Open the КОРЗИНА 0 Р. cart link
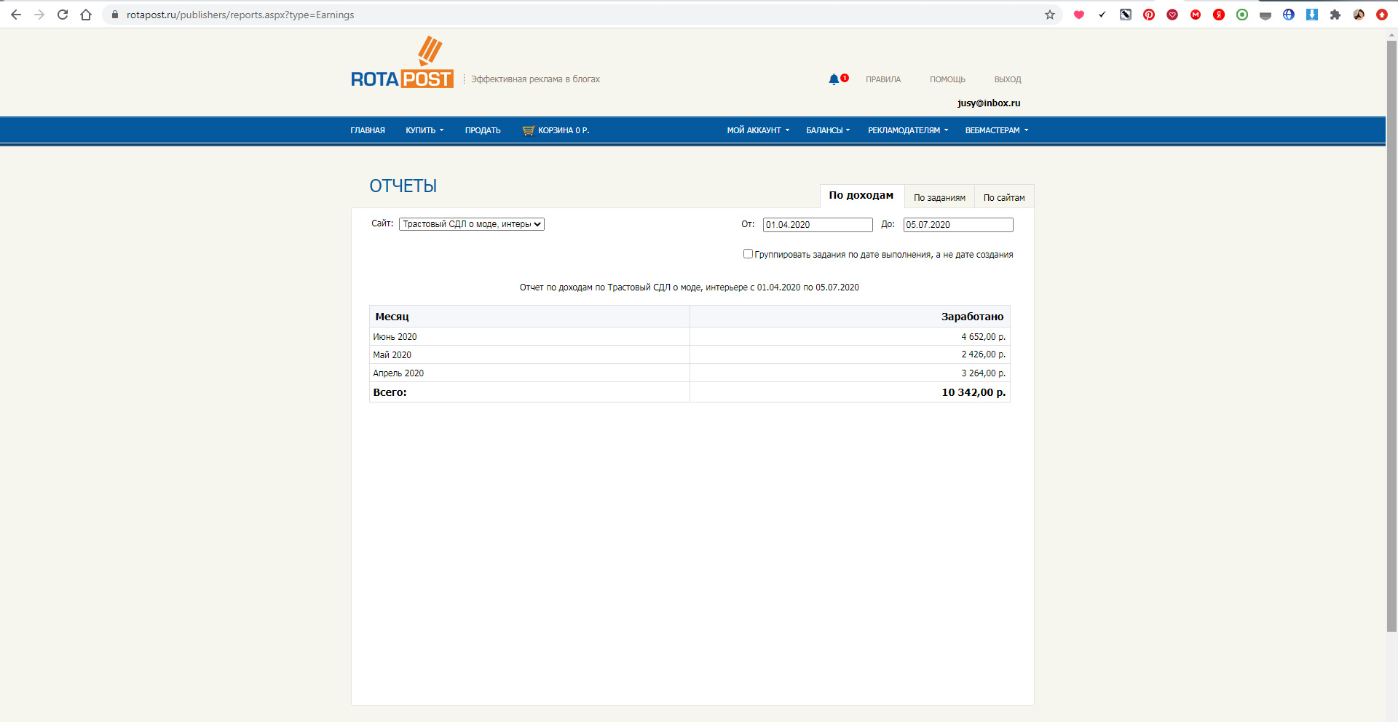1398x722 pixels. point(564,130)
